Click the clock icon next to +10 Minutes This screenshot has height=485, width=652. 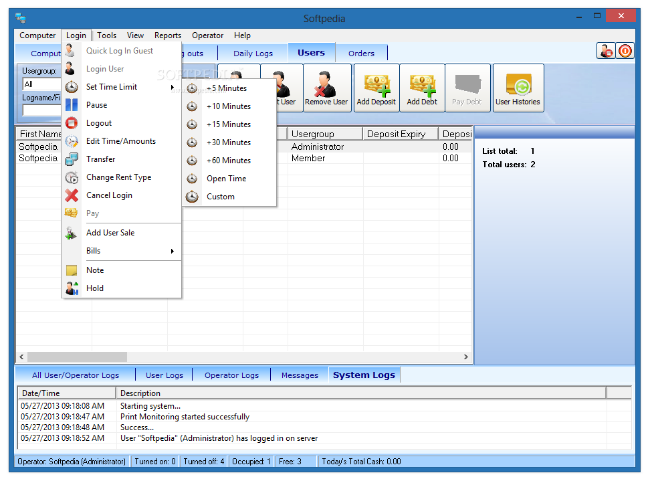pos(192,106)
